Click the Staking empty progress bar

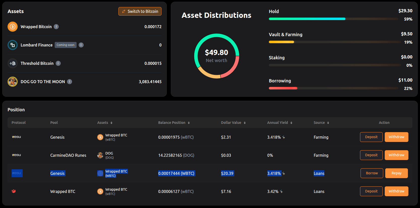[x=335, y=65]
